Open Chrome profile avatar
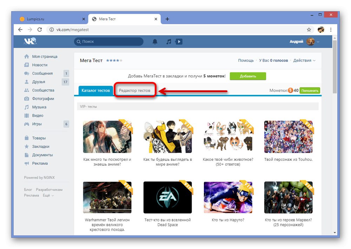351x249 pixels. (x=321, y=29)
